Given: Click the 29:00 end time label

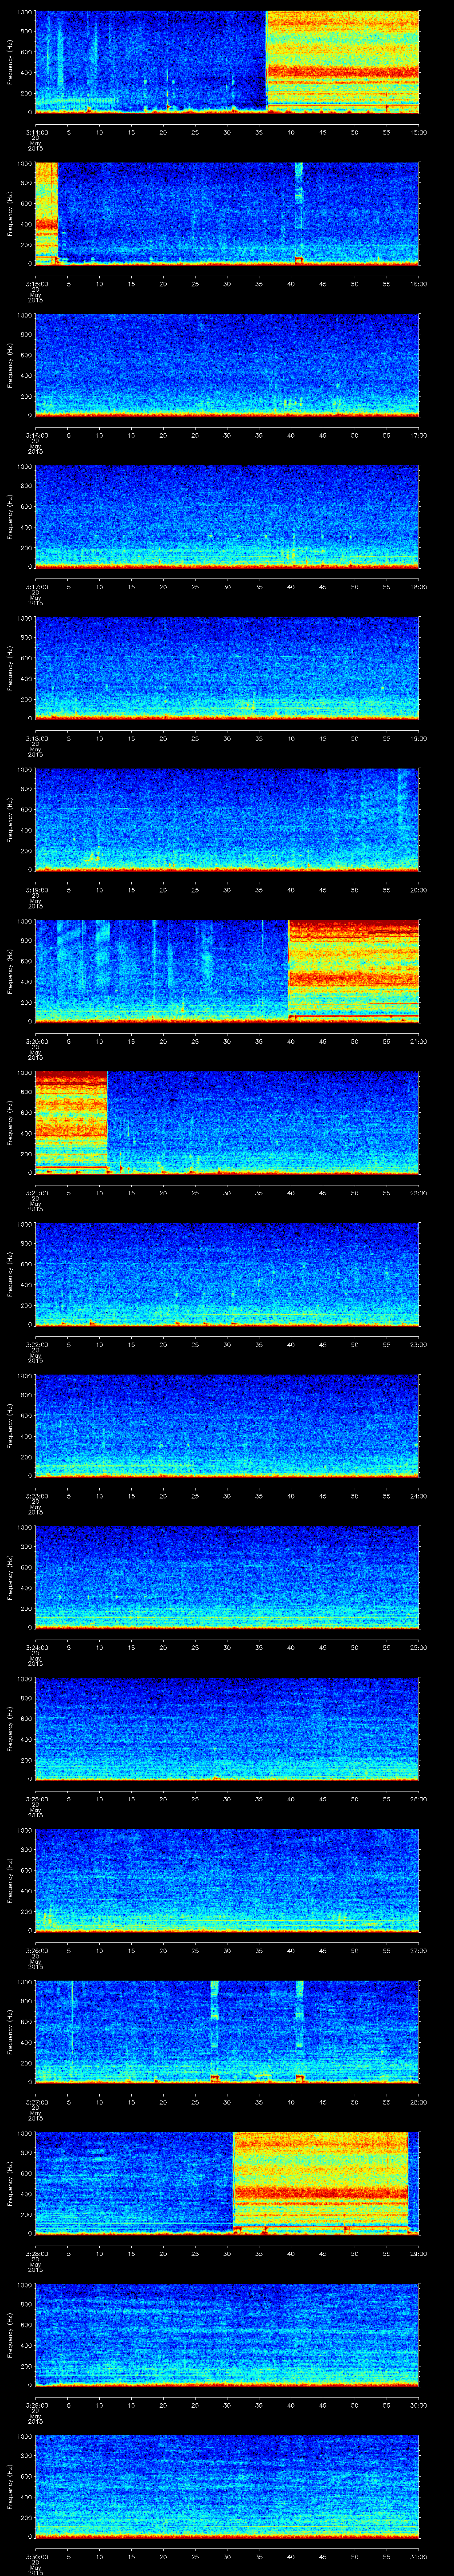Looking at the screenshot, I should pos(418,2254).
